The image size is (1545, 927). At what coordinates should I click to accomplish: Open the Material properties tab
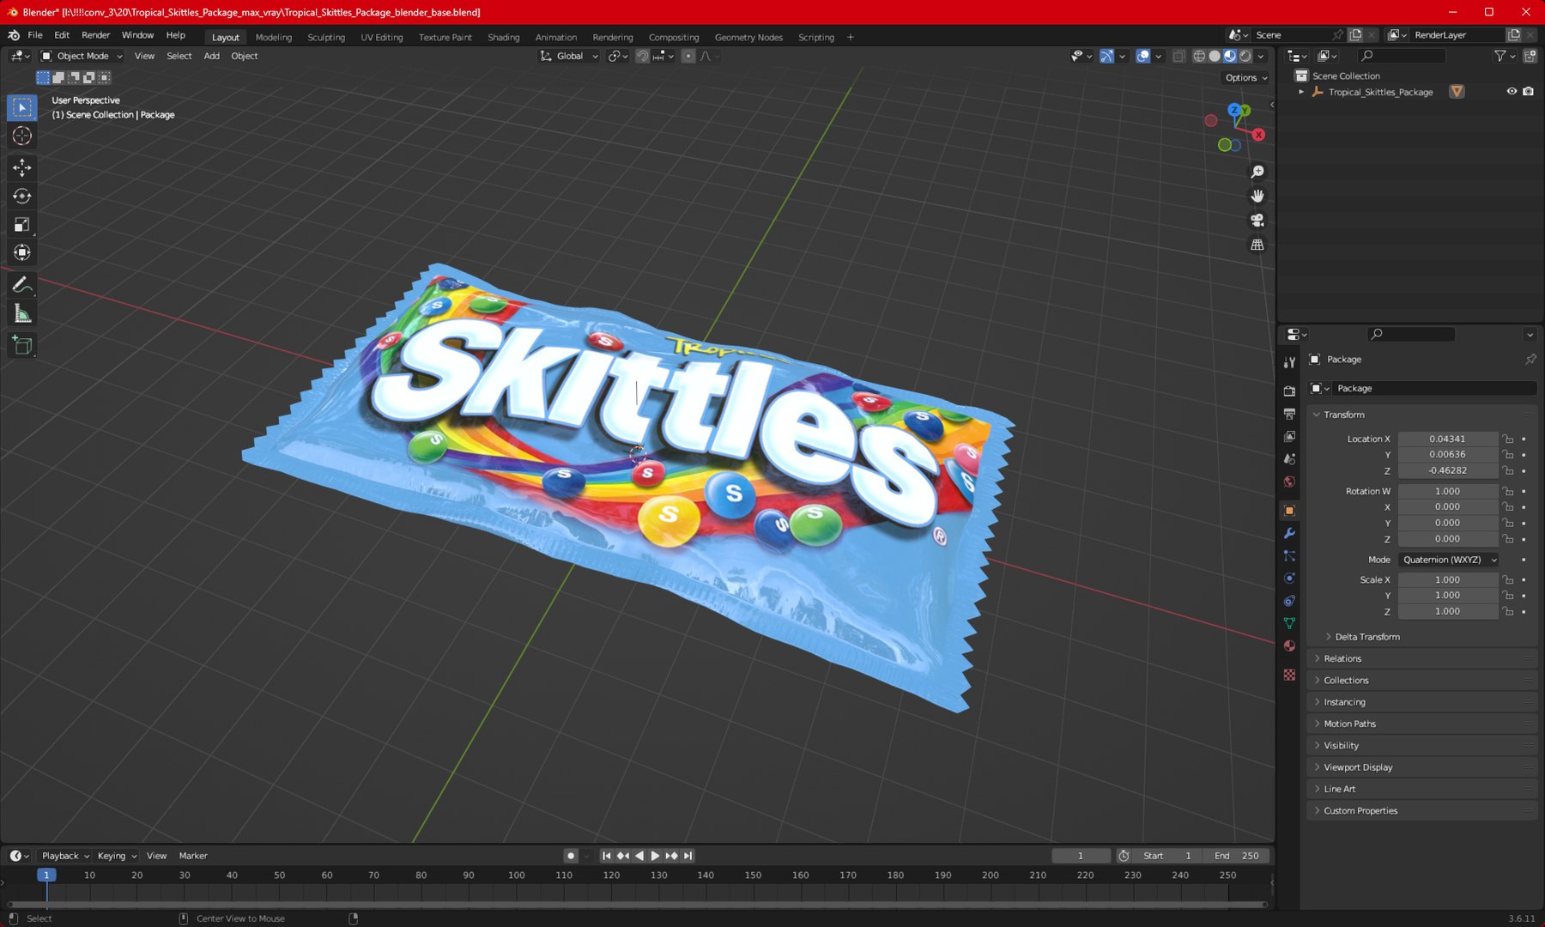(1289, 645)
